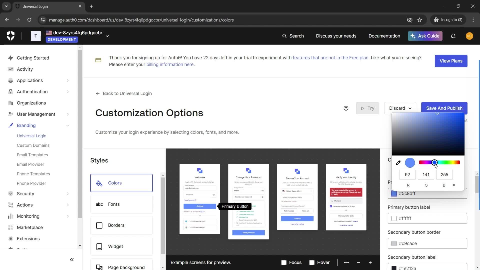480x270 pixels.
Task: Click the #ffffff primary button label field
Action: click(427, 218)
